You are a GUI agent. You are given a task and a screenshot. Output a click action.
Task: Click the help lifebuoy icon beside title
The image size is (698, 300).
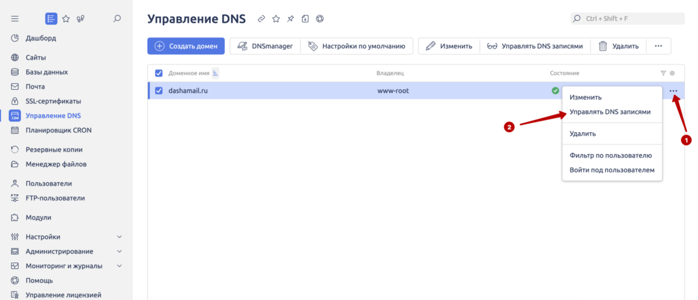click(x=320, y=19)
